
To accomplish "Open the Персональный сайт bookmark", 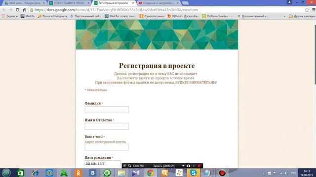I will (85, 16).
